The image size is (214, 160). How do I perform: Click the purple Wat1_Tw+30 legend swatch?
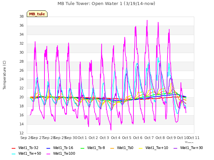175,148
